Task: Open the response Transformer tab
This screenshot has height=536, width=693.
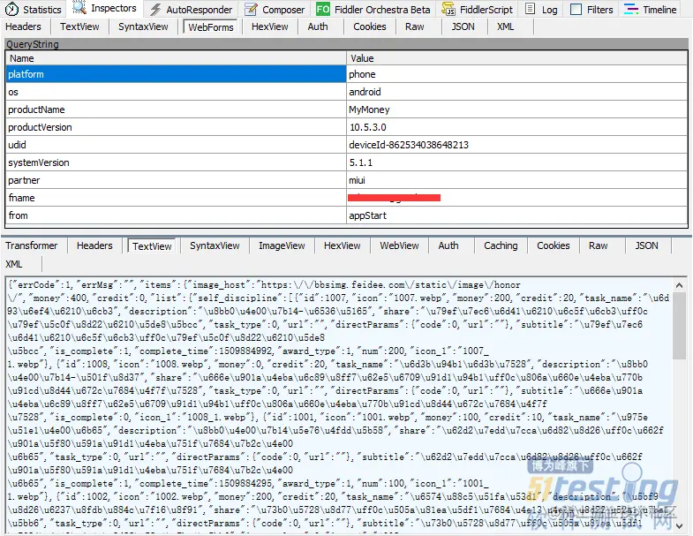Action: [x=32, y=245]
